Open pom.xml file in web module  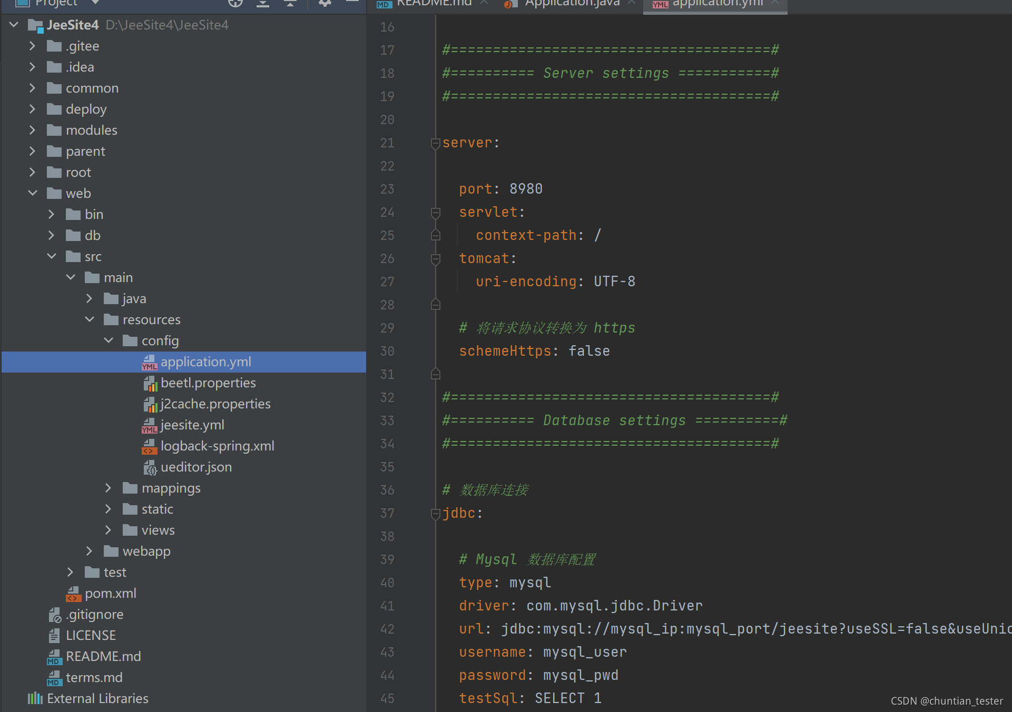coord(110,593)
